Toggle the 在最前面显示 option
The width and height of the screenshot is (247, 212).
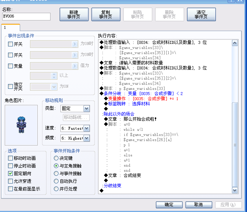(10, 189)
